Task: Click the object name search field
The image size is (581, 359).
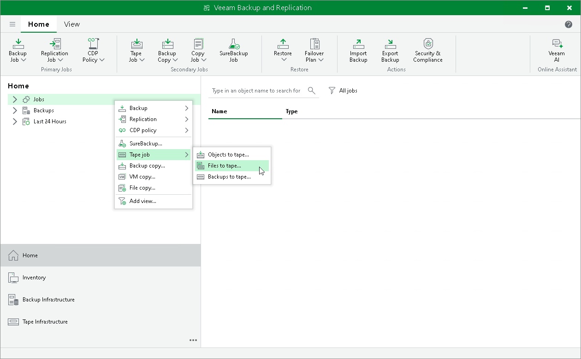Action: [x=256, y=91]
